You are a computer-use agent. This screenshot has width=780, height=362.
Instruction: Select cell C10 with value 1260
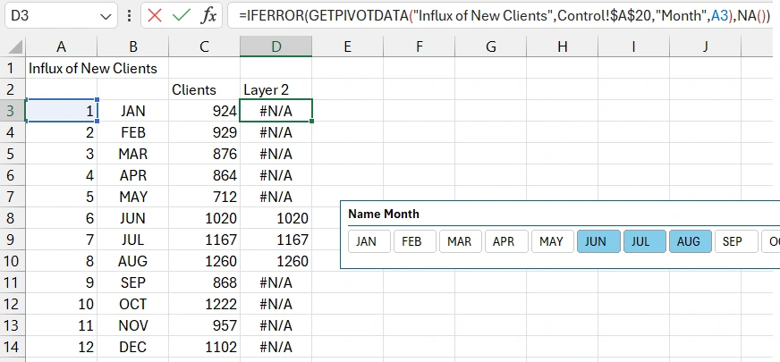[205, 261]
